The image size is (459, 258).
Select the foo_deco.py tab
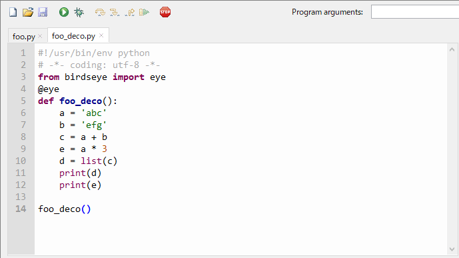click(x=73, y=36)
